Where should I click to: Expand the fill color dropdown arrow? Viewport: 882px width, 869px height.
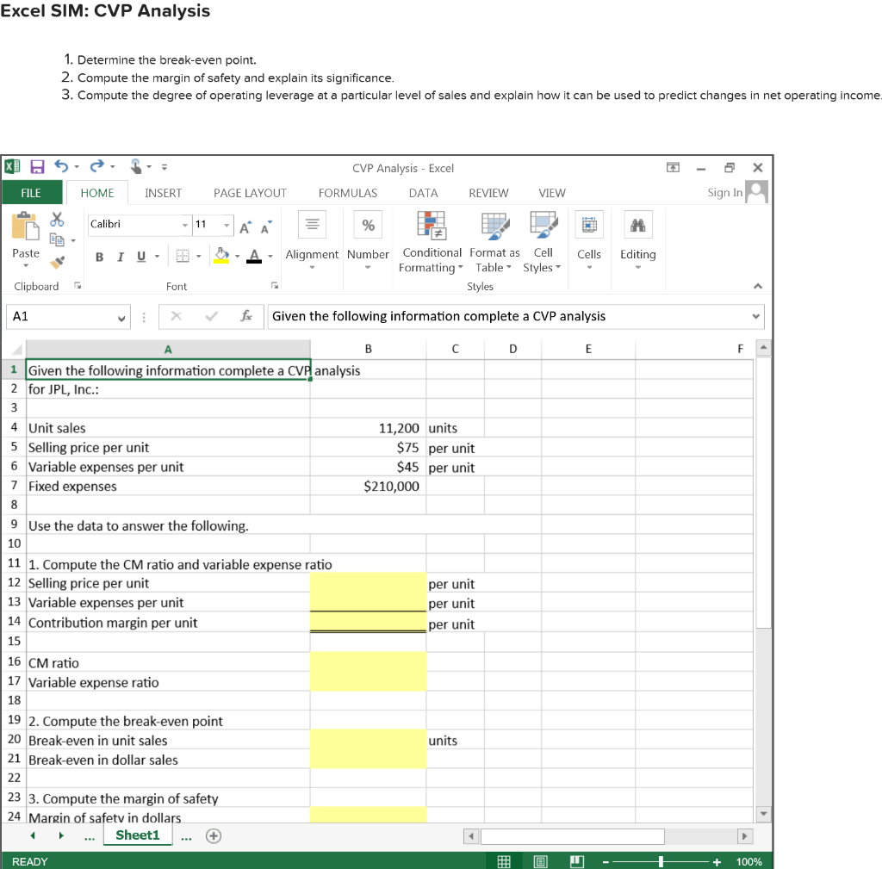coord(238,257)
